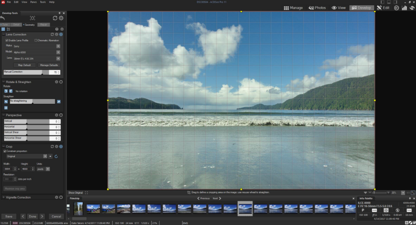The width and height of the screenshot is (416, 225).
Task: Open the Dashboard bar chart icon
Action: coord(404,7)
